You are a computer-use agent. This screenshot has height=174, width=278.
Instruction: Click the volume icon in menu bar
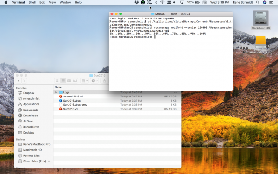coord(175,2)
